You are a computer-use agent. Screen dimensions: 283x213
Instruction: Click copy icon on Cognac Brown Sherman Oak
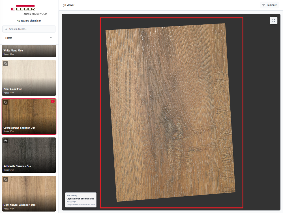(6, 102)
